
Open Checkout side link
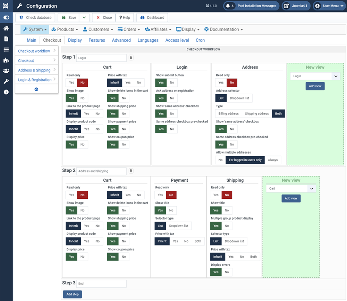pyautogui.click(x=37, y=60)
